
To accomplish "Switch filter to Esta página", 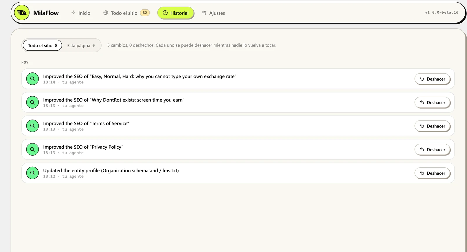I will coord(81,45).
